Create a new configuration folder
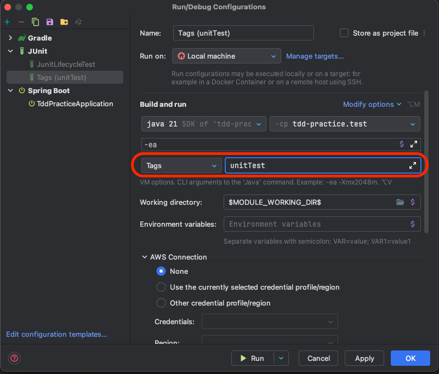This screenshot has height=374, width=439. click(64, 22)
